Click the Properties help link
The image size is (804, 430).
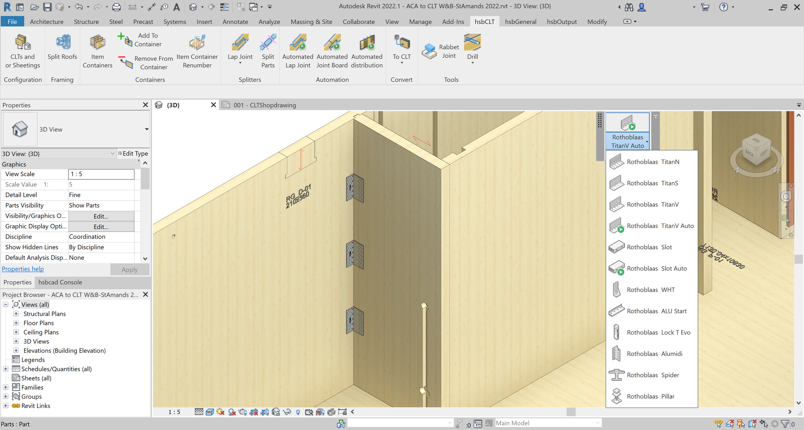(x=23, y=268)
